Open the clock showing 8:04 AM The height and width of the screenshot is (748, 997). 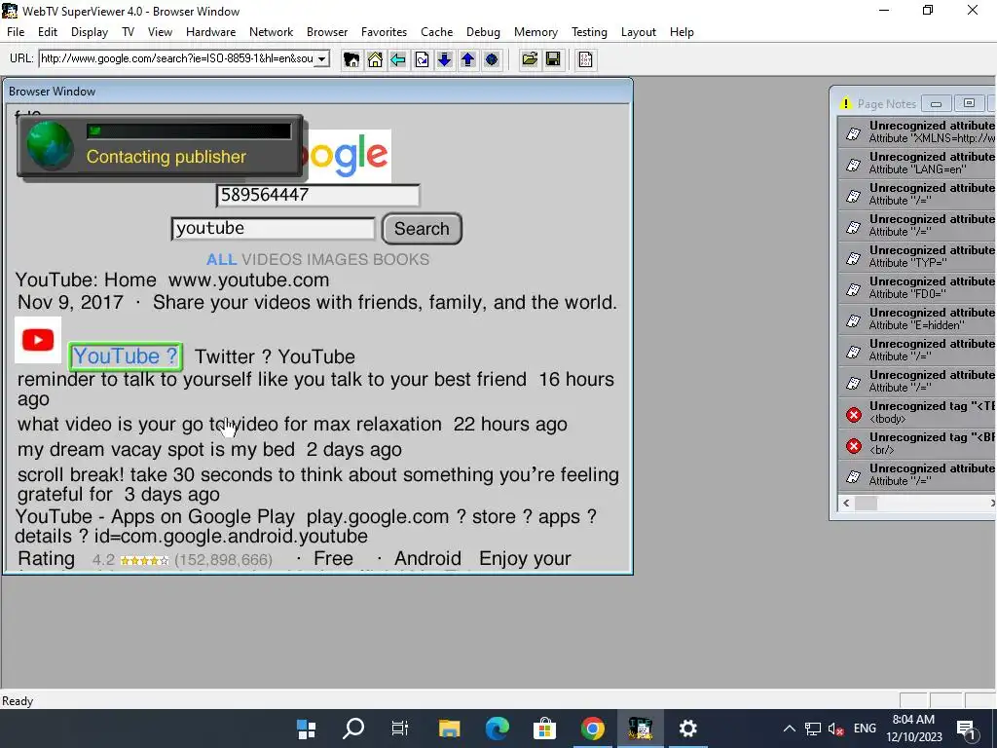coord(913,729)
